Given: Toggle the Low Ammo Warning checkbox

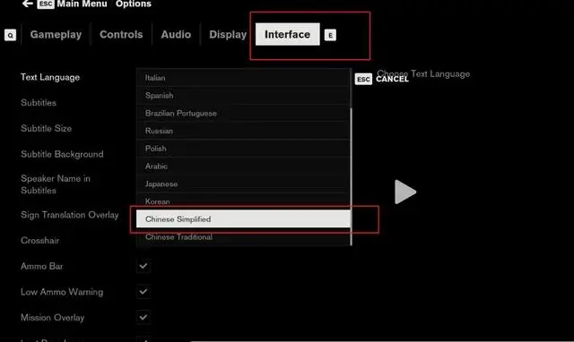Looking at the screenshot, I should [143, 292].
